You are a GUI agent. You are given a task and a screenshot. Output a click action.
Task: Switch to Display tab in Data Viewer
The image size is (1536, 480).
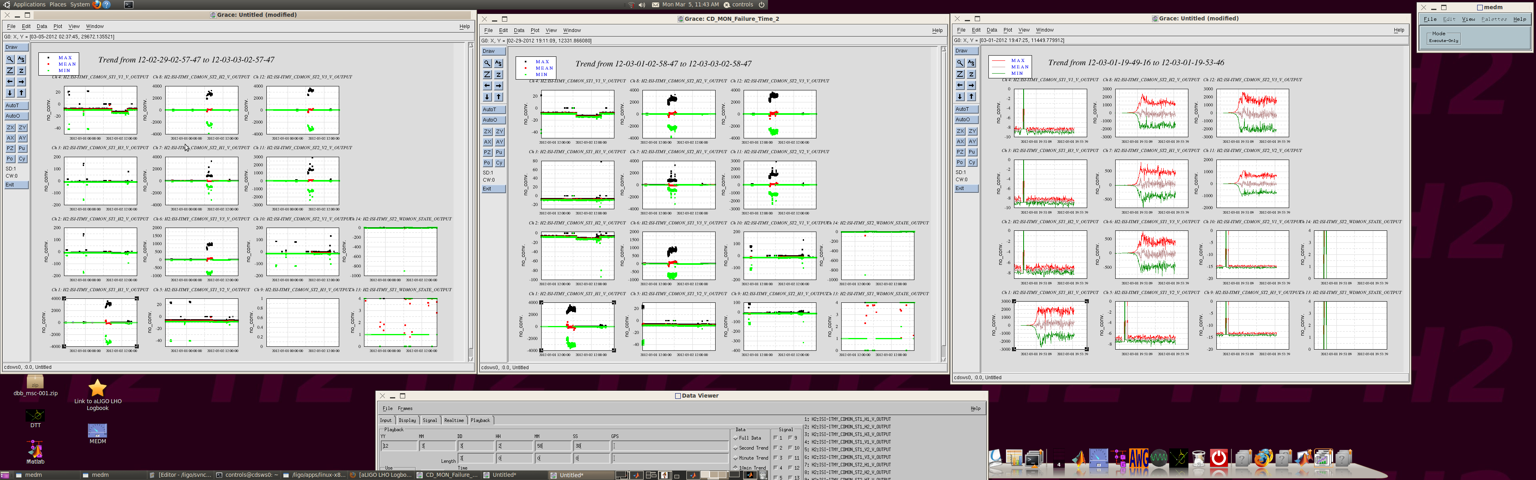pyautogui.click(x=407, y=420)
